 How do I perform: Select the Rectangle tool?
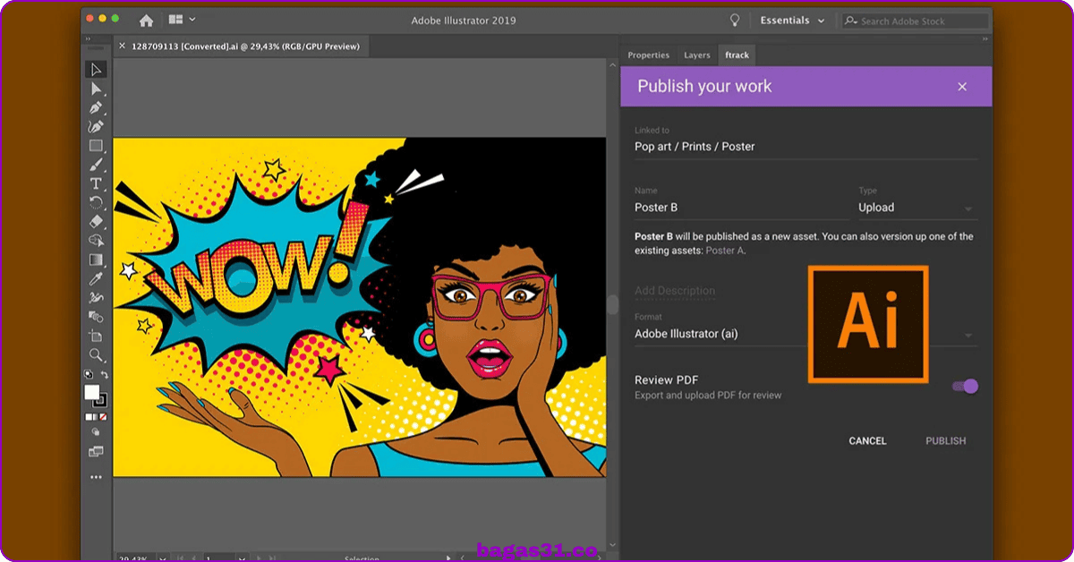pos(96,145)
